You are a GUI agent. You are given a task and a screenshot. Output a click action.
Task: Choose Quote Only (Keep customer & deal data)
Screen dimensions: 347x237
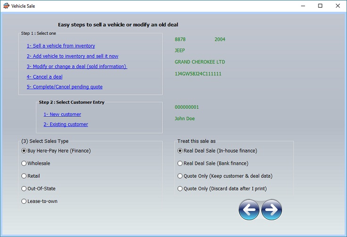(x=180, y=176)
